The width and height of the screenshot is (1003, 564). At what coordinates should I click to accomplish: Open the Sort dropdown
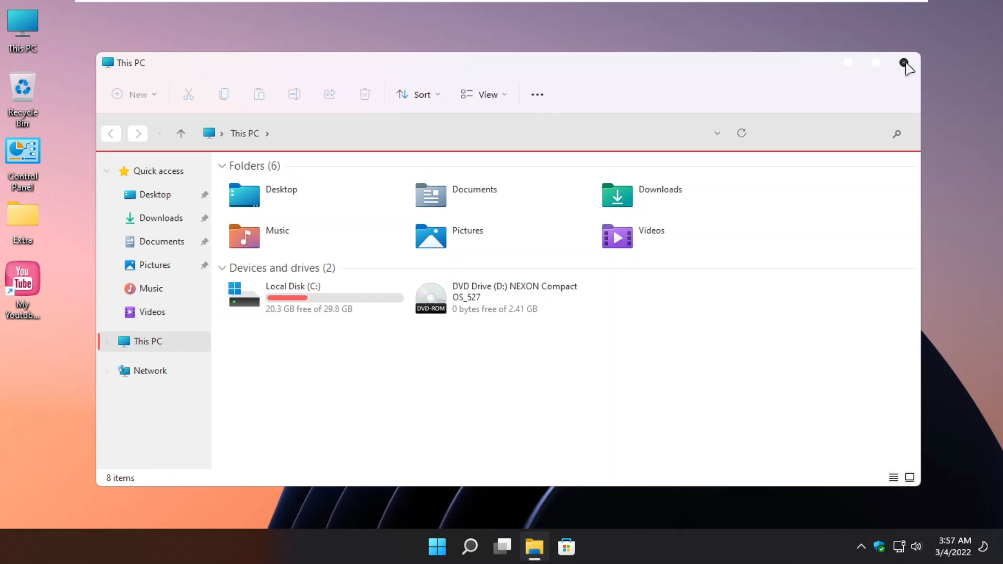tap(418, 95)
